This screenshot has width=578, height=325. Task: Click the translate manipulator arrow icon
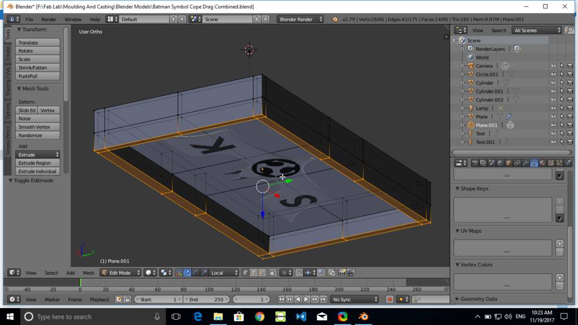pos(187,273)
